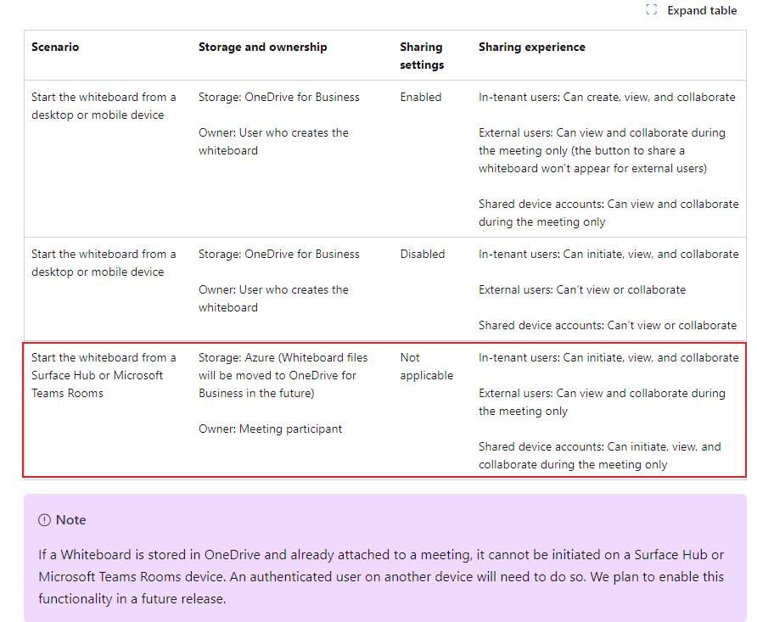
Task: Click the Expand table button
Action: 691,10
